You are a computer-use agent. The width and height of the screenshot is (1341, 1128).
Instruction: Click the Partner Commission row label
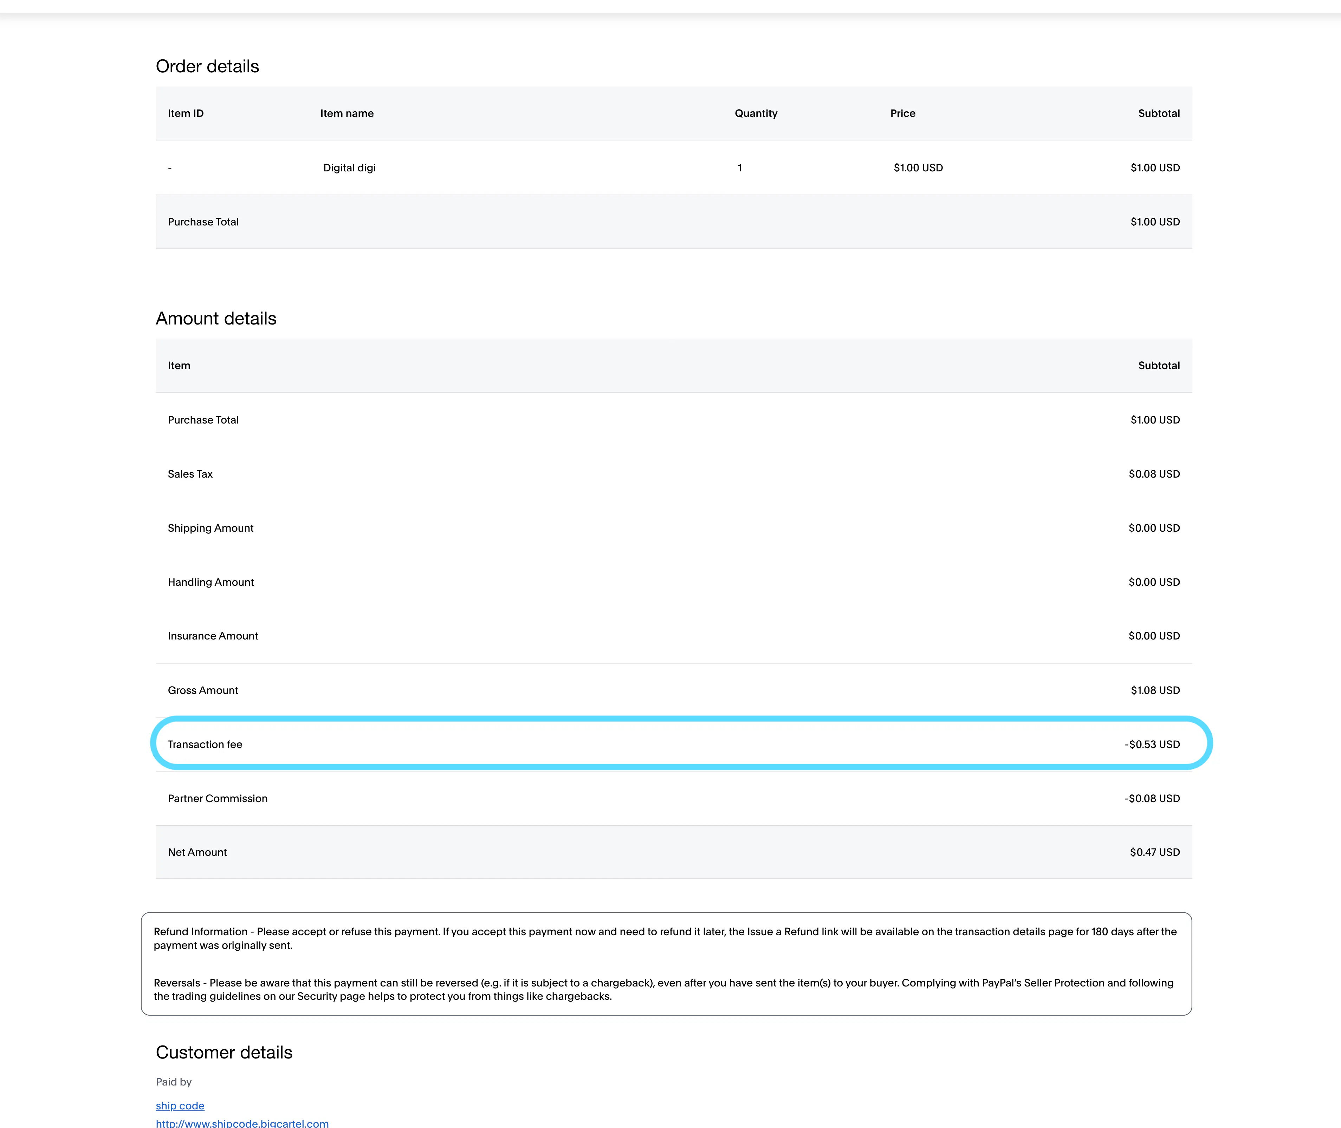coord(218,798)
